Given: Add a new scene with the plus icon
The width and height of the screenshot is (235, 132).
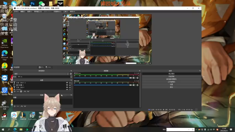Looking at the screenshot, I should pos(15,106).
